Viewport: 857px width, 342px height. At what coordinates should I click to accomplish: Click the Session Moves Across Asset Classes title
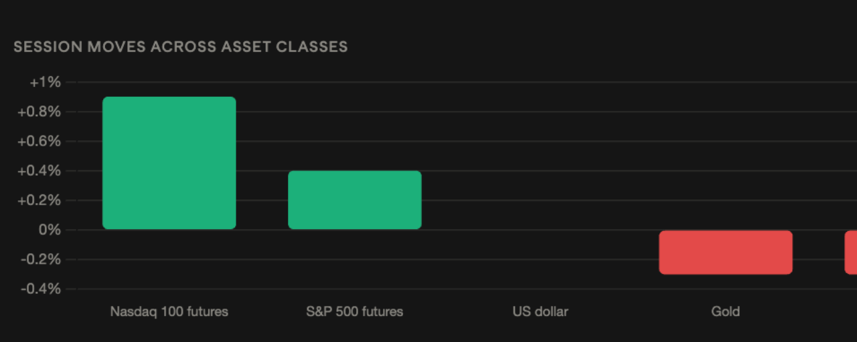click(181, 47)
